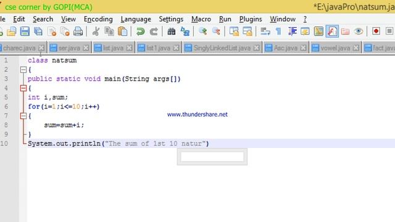Screen dimensions: 395x222
Task: Open the Edit menu
Action: point(19,19)
